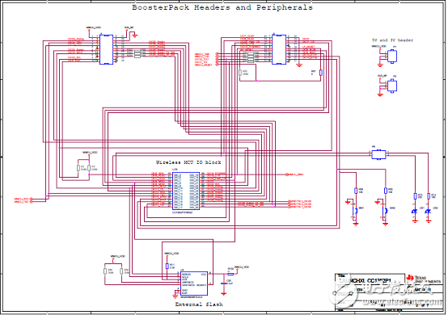Select the upper P1 header under 5V and 3V
448x315 pixels.
tap(392, 57)
